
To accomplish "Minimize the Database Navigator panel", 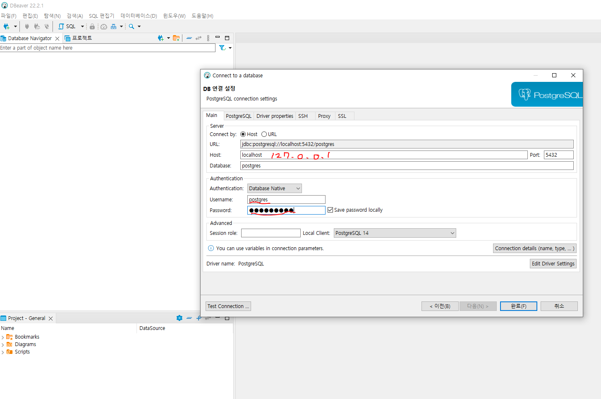I will point(218,37).
